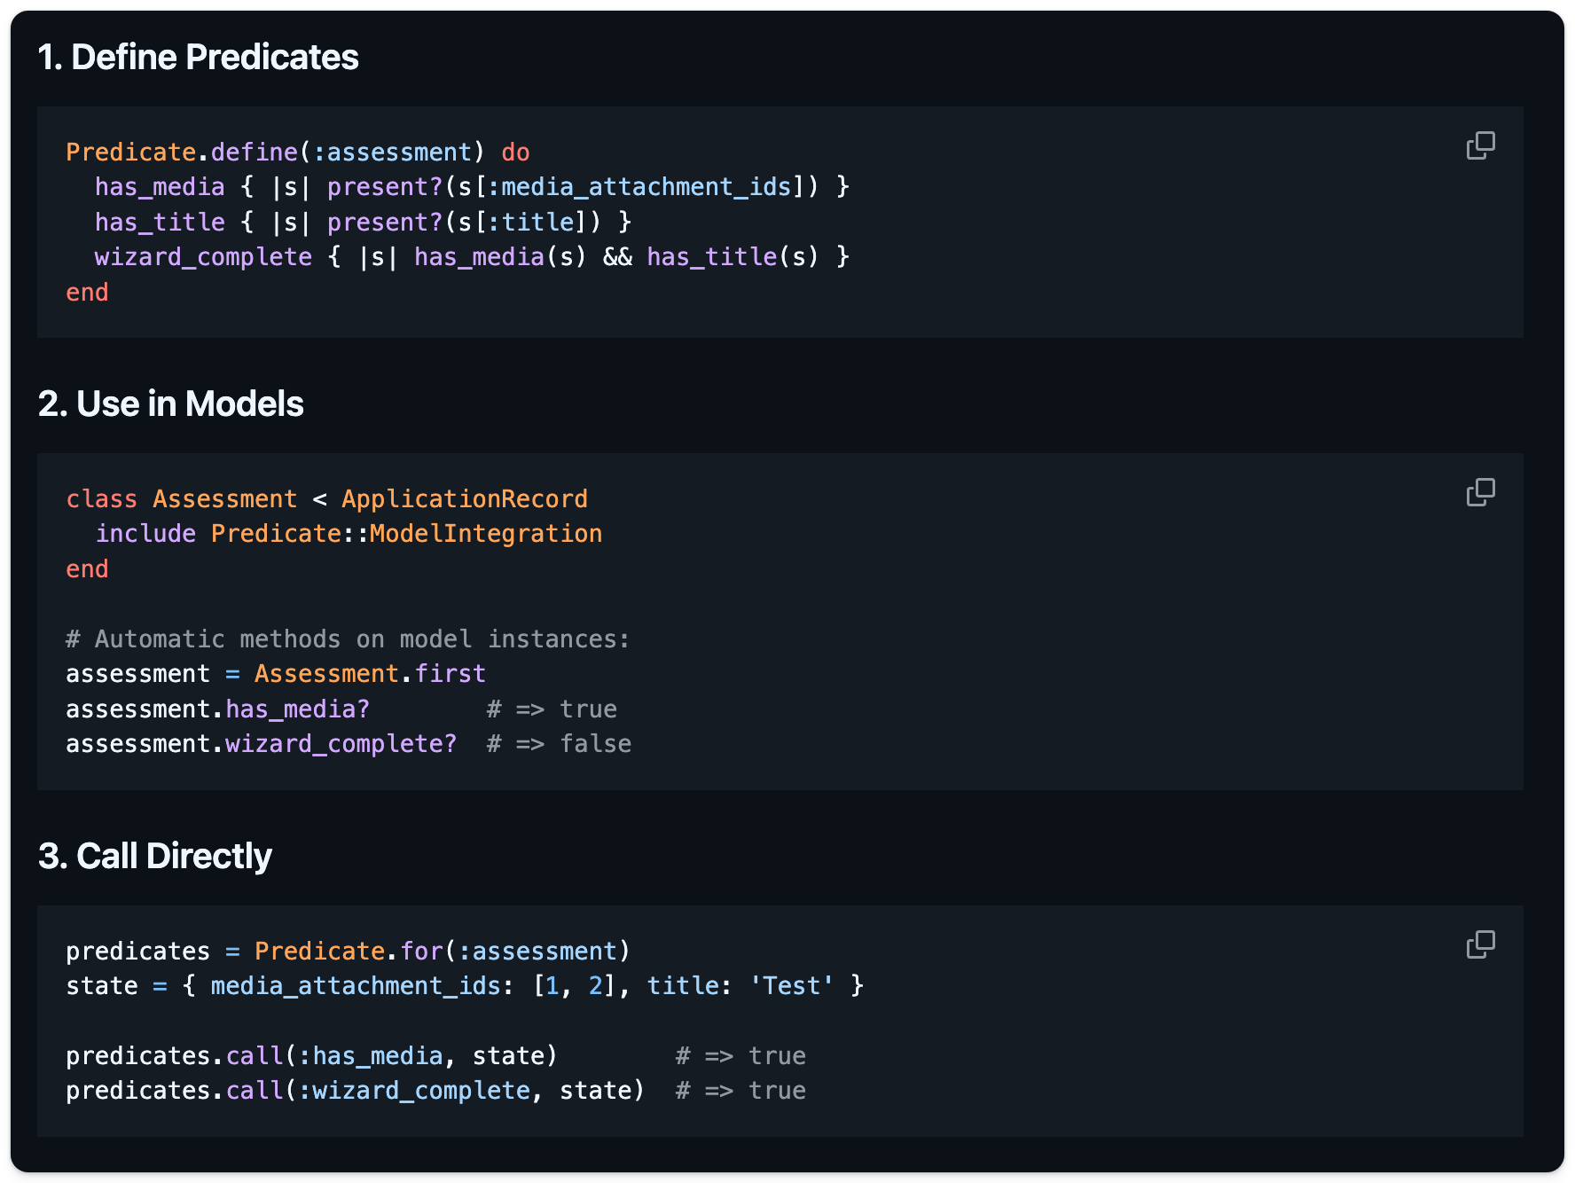This screenshot has height=1183, width=1575.
Task: Click the wizard_complete predicate definition line
Action: click(x=471, y=257)
